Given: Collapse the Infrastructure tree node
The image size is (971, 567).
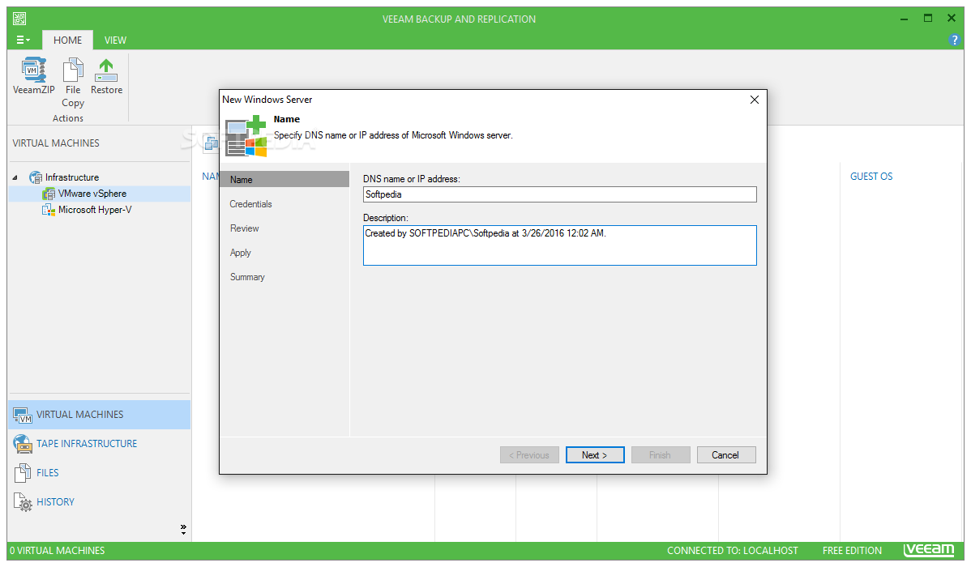Looking at the screenshot, I should [15, 177].
